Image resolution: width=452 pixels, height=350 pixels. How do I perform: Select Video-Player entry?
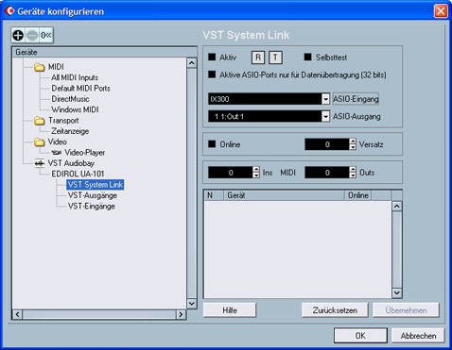tap(84, 153)
